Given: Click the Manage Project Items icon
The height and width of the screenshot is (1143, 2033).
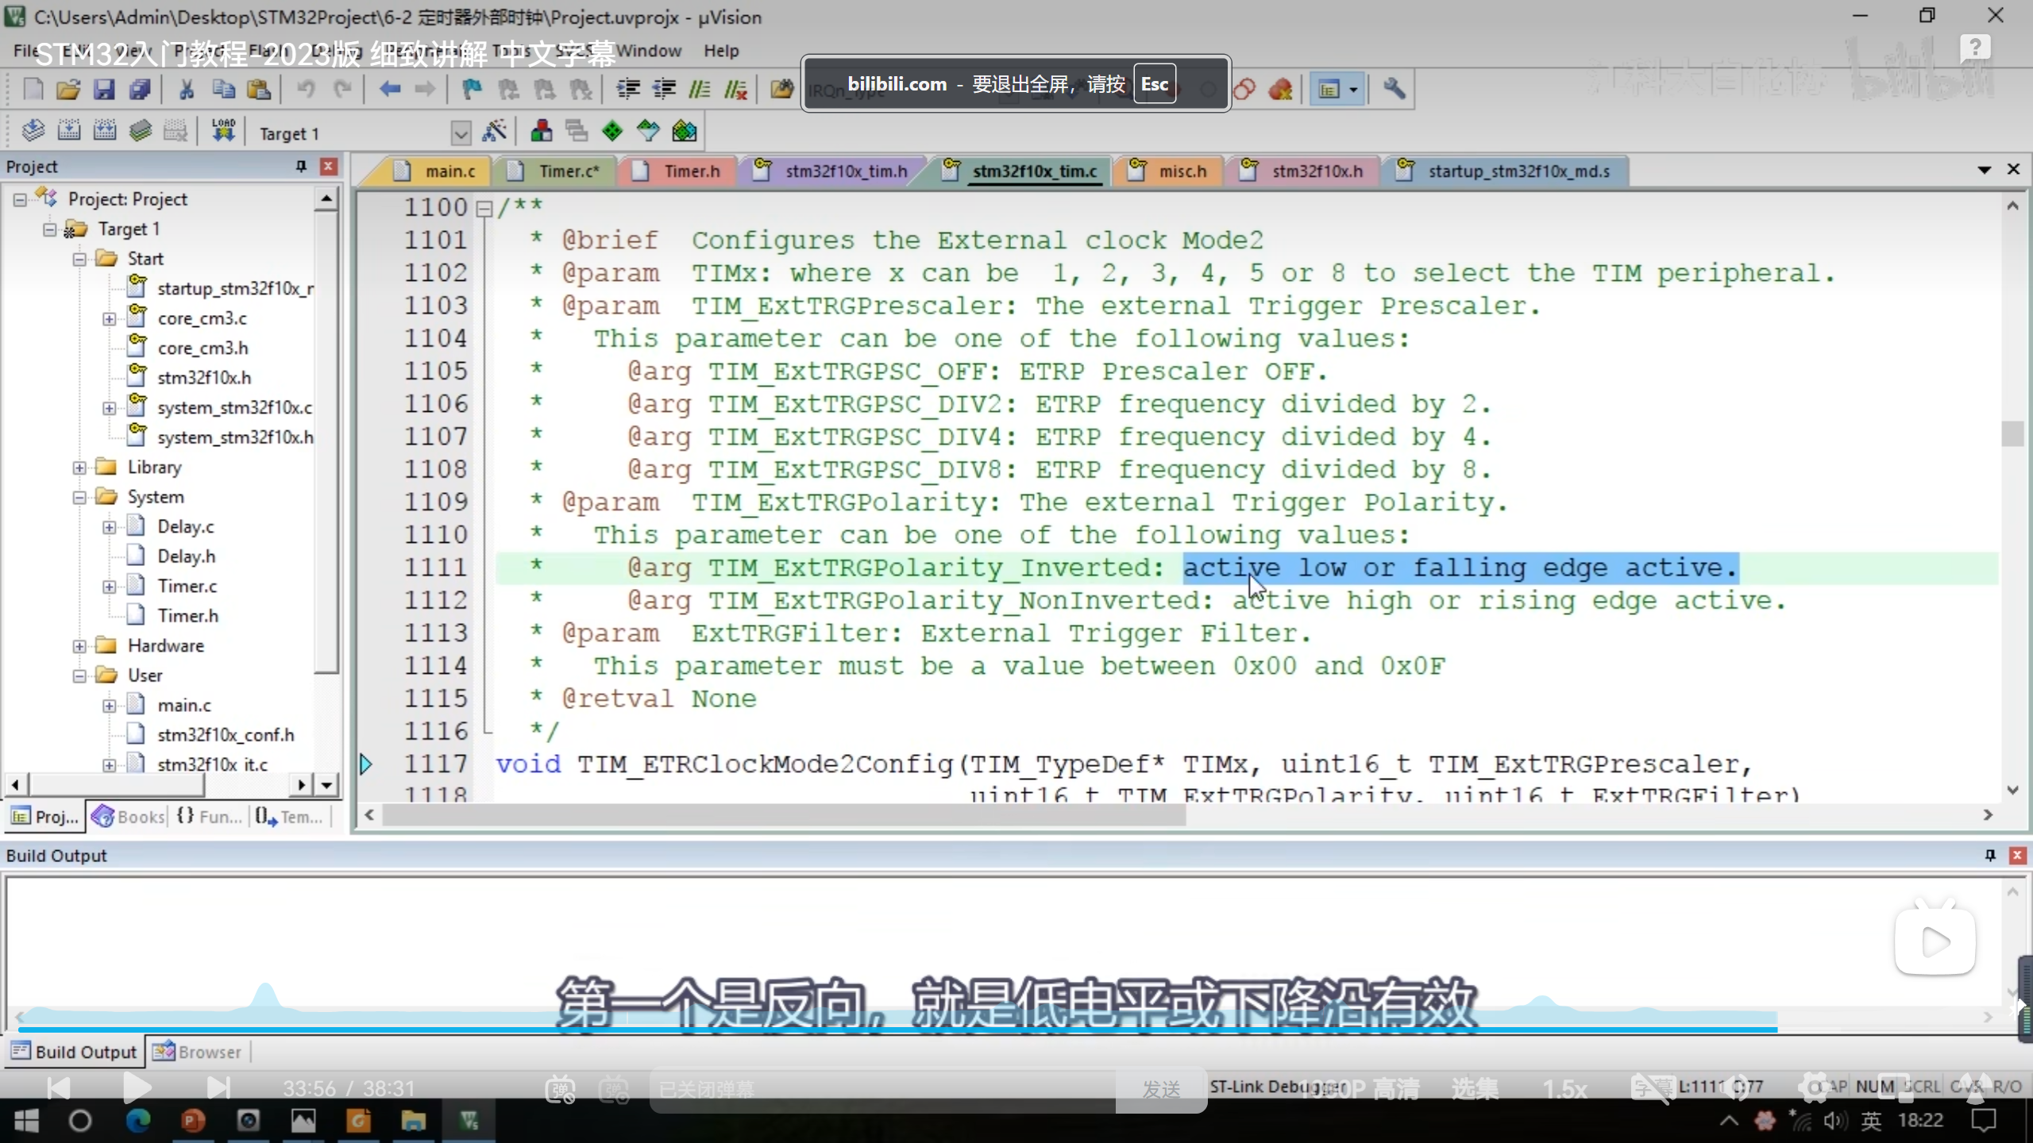Looking at the screenshot, I should pos(542,132).
